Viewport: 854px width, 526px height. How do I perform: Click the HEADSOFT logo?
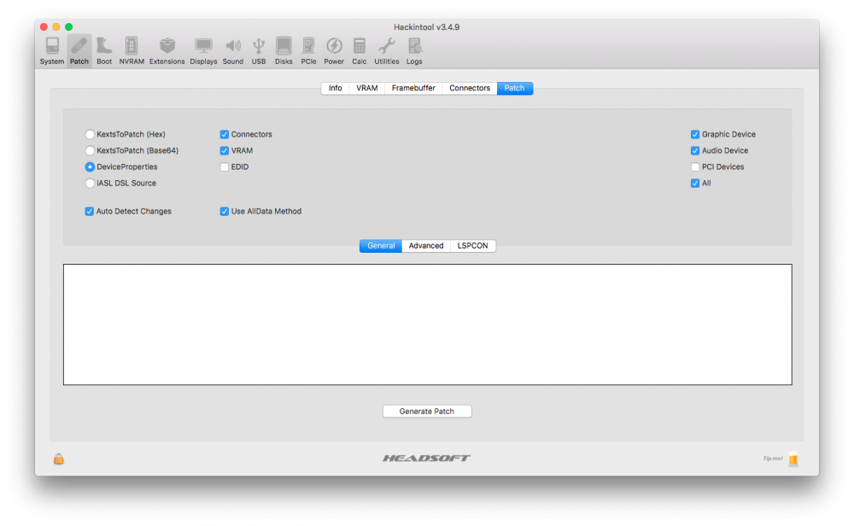[426, 458]
